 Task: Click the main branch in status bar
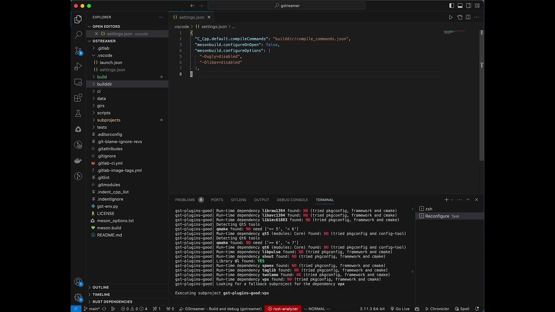(x=91, y=309)
